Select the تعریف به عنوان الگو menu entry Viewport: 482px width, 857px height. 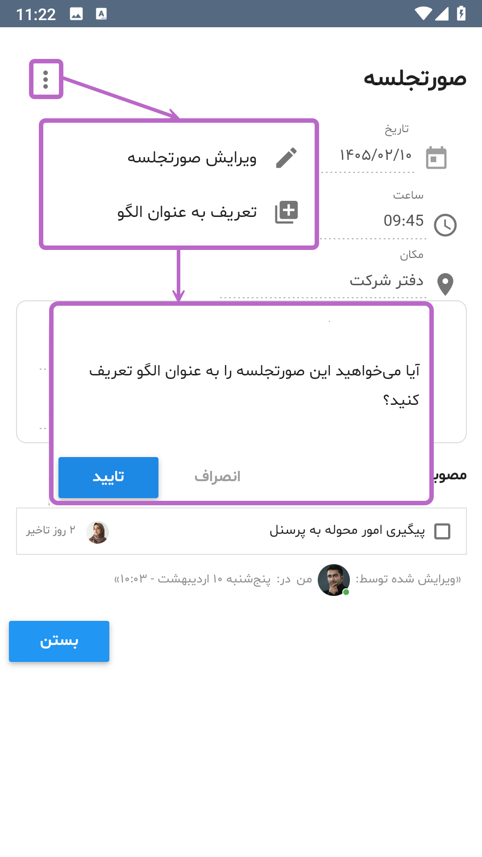187,212
